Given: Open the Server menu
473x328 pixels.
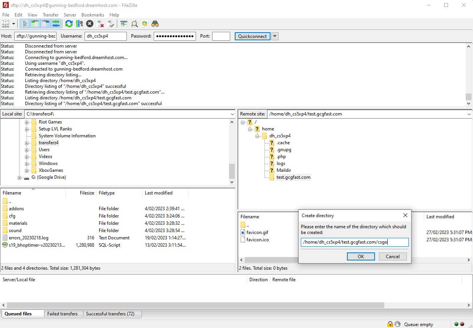Looking at the screenshot, I should coord(70,15).
